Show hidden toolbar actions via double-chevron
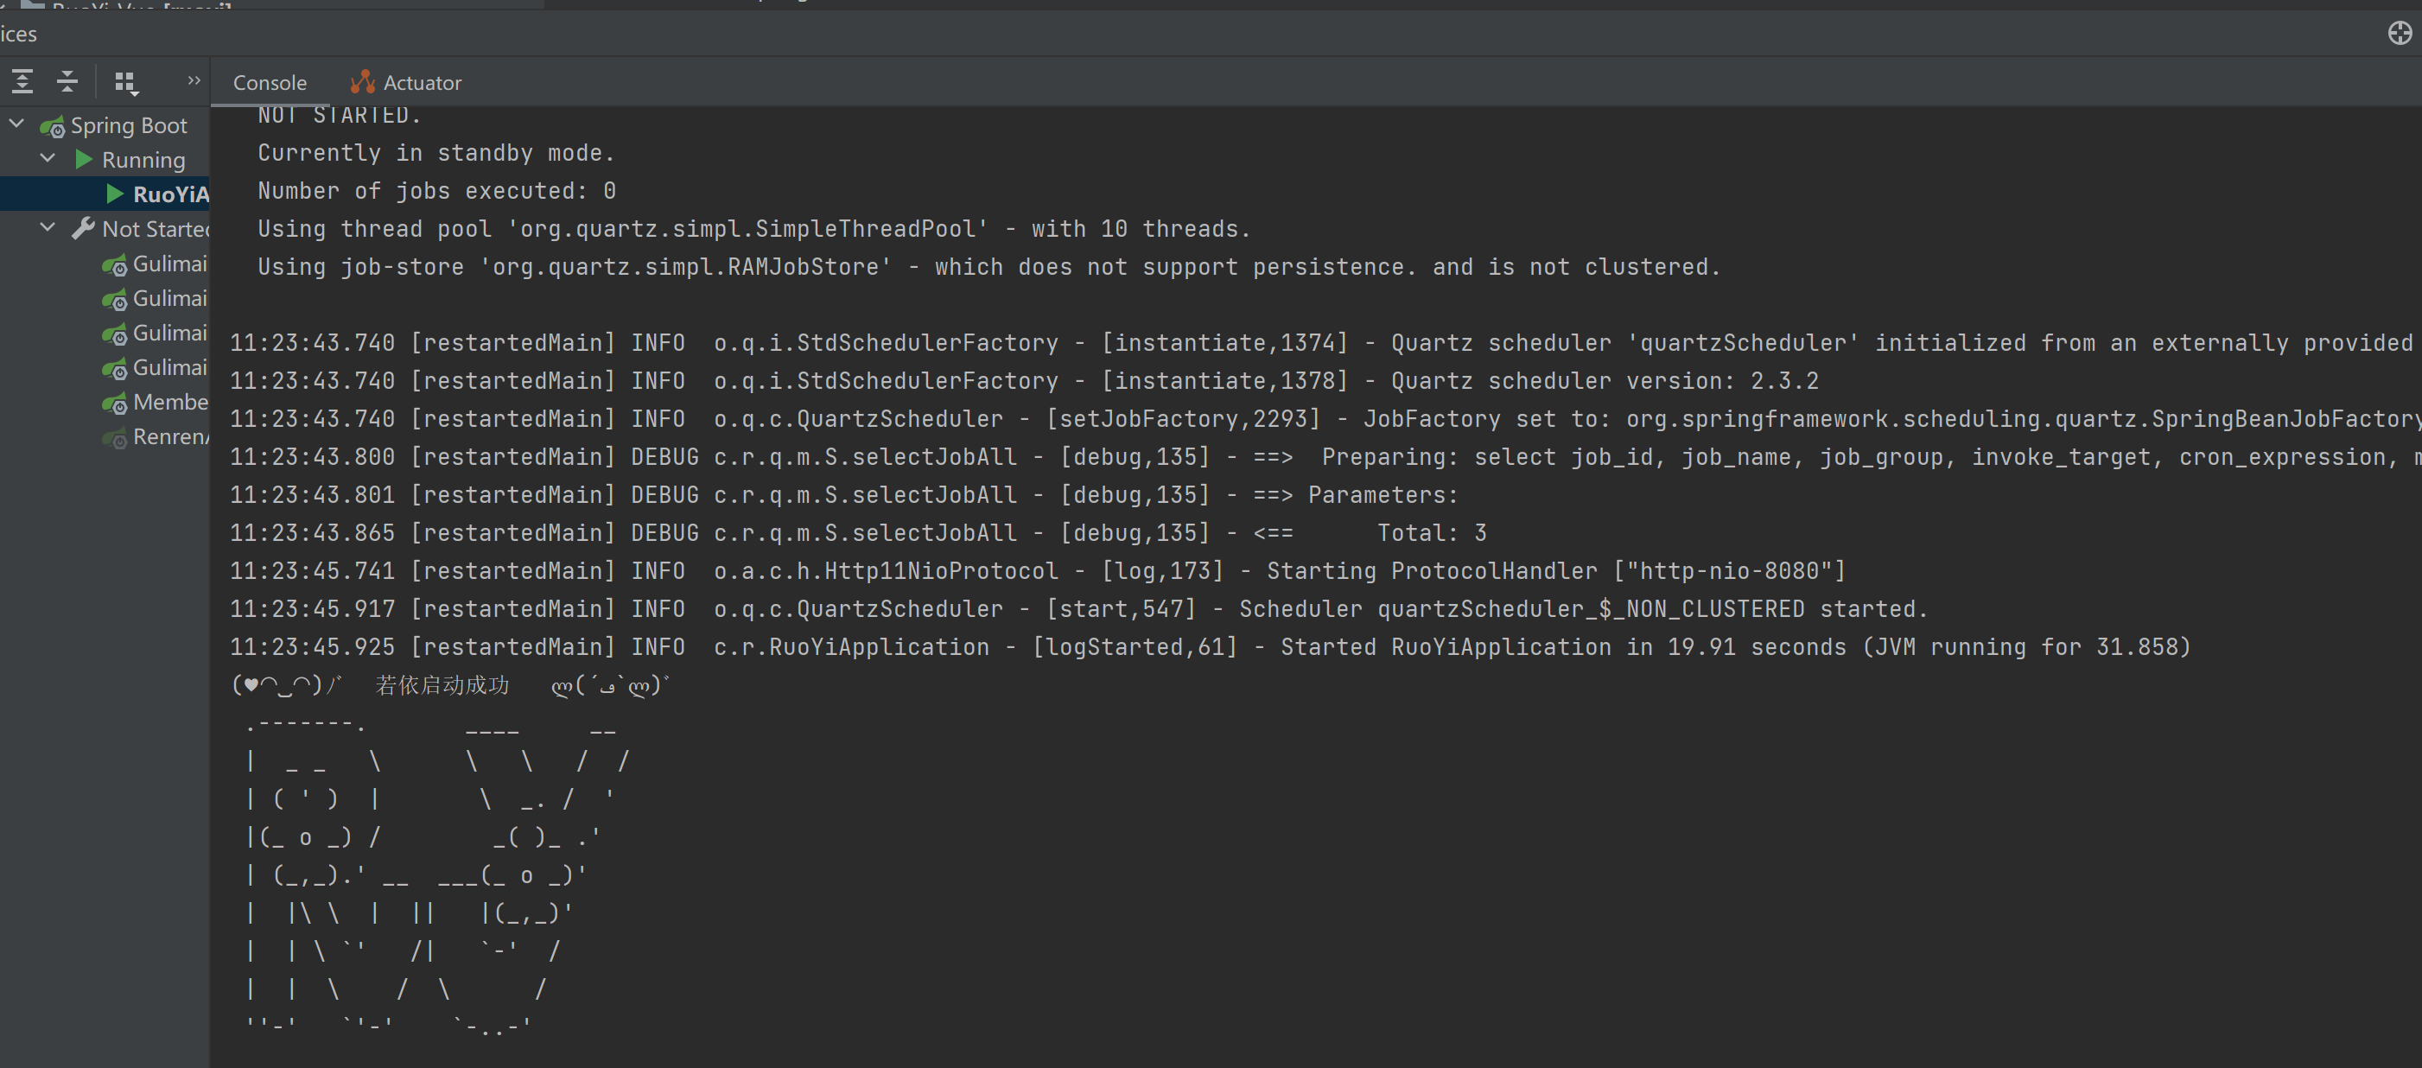 (x=194, y=81)
